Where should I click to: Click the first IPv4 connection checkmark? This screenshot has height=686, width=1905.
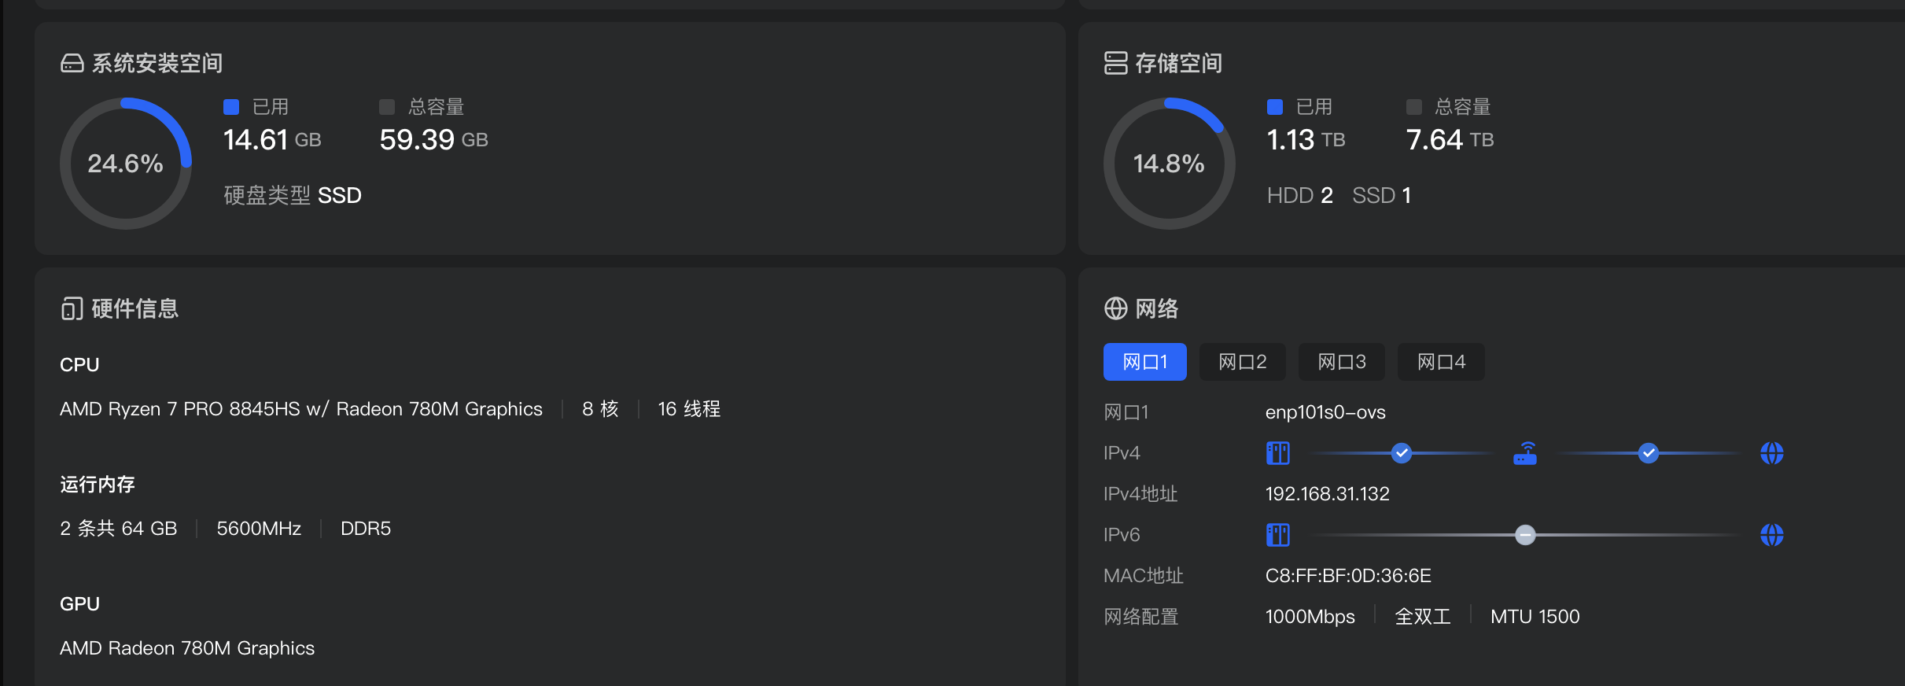1401,453
